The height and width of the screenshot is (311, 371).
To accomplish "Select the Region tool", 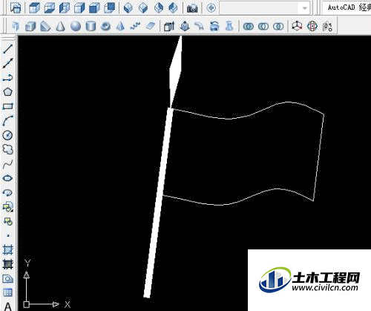I will 7,279.
